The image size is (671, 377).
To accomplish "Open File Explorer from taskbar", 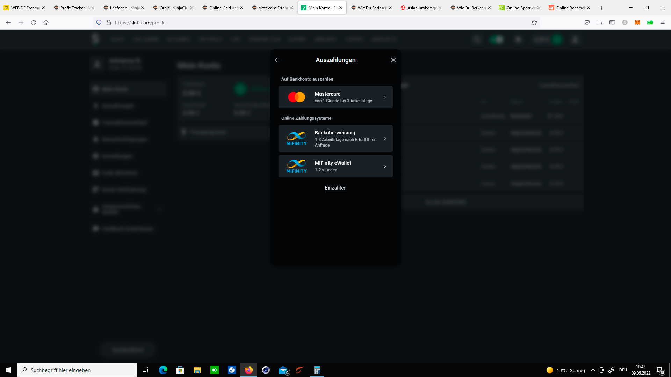I will [x=197, y=370].
